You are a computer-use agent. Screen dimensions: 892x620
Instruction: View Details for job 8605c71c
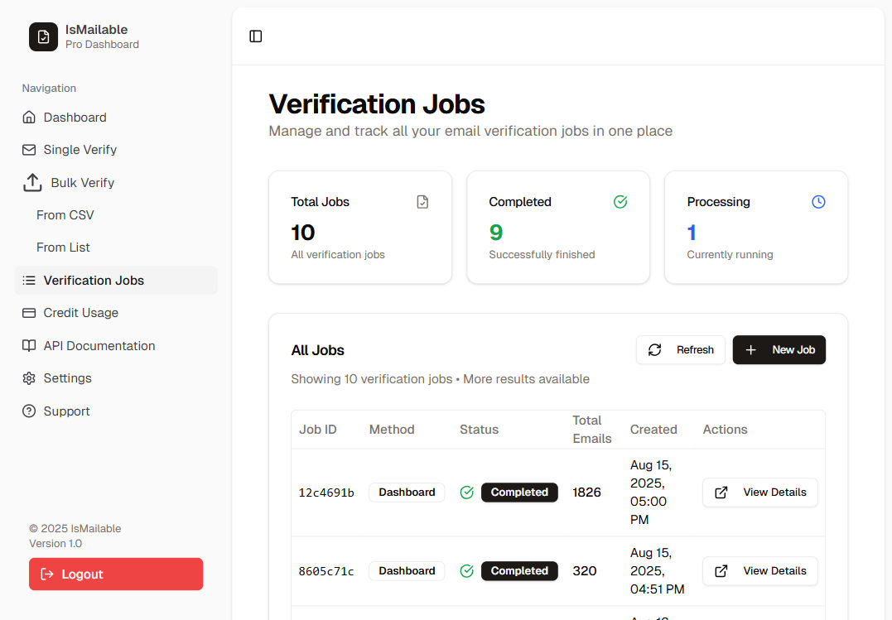[x=759, y=571]
